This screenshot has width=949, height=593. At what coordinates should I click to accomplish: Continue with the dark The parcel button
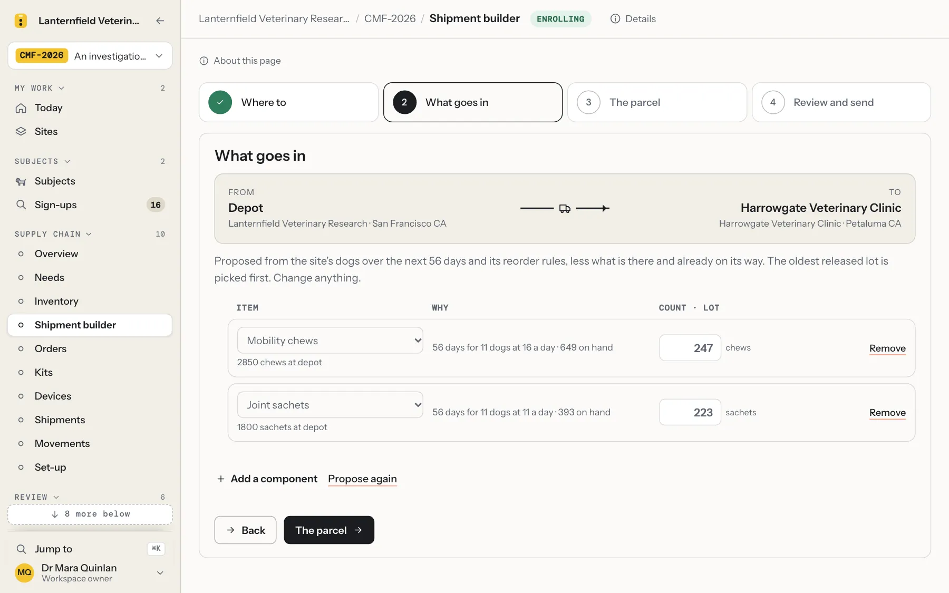point(329,530)
